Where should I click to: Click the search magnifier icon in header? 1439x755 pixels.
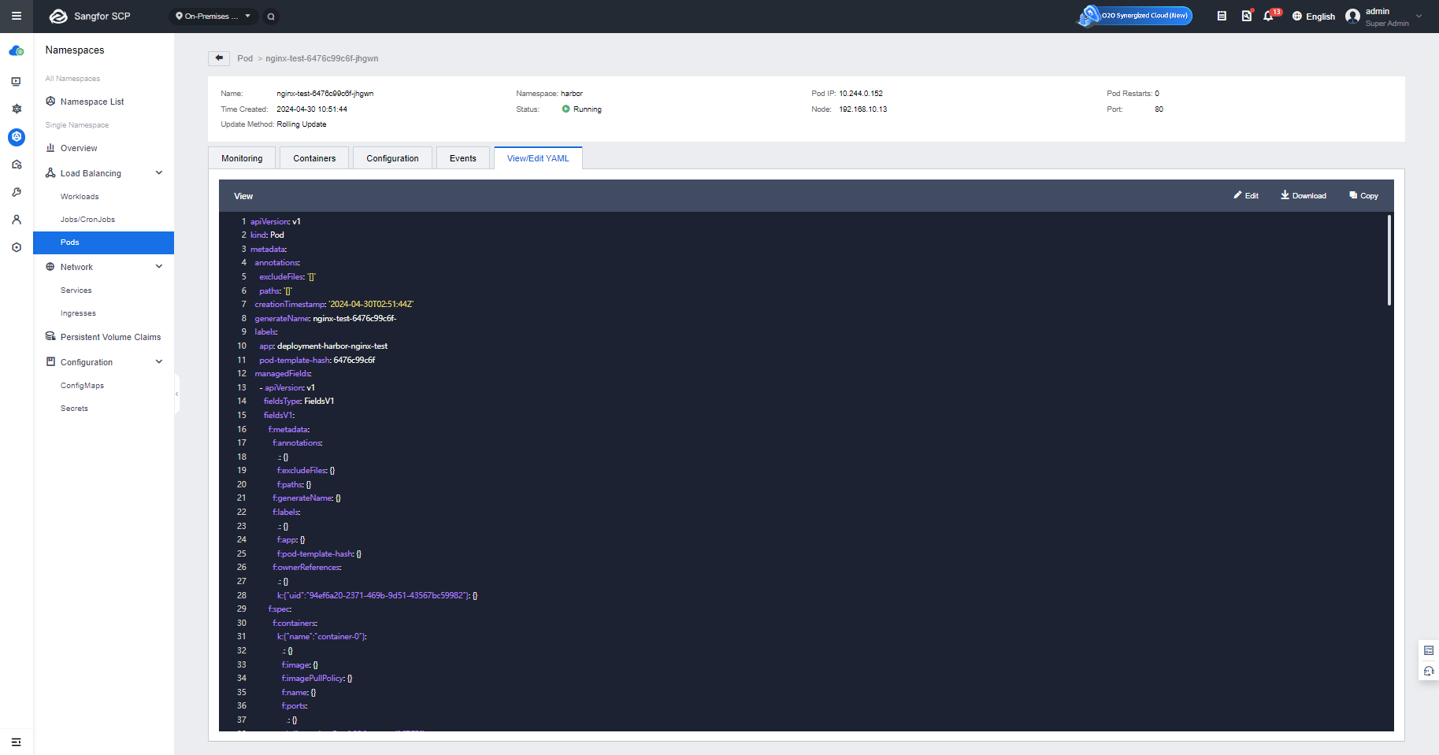pyautogui.click(x=271, y=16)
